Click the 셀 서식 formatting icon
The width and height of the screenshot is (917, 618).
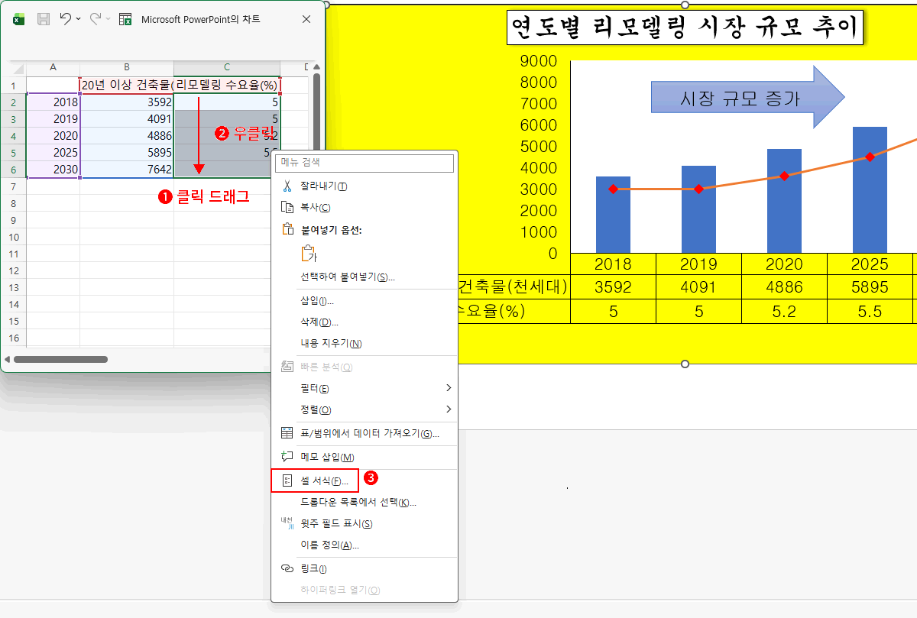click(x=287, y=480)
